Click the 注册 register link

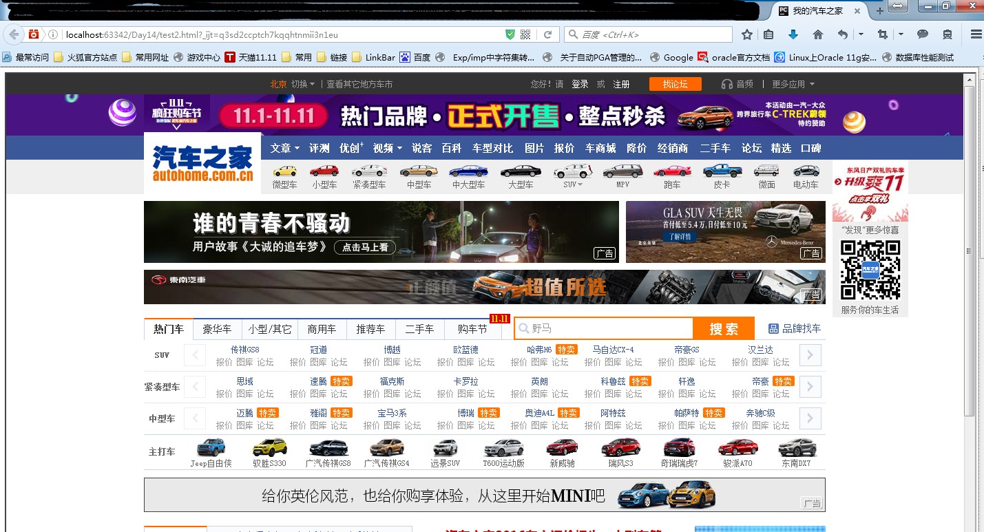click(x=621, y=84)
